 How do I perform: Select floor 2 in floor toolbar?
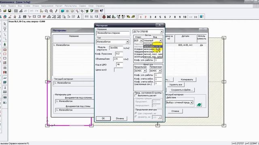pyautogui.click(x=146, y=17)
